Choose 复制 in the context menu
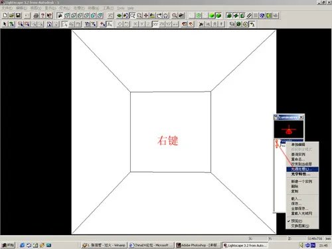Screen dimensions: 332x249 pyautogui.click(x=302, y=191)
